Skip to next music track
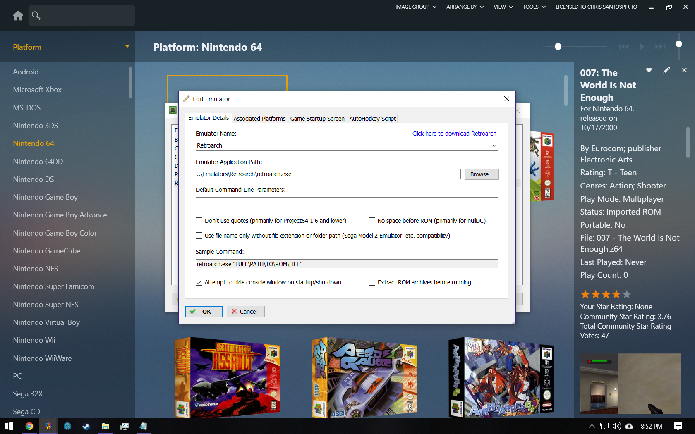Viewport: 695px width, 434px height. pyautogui.click(x=660, y=46)
